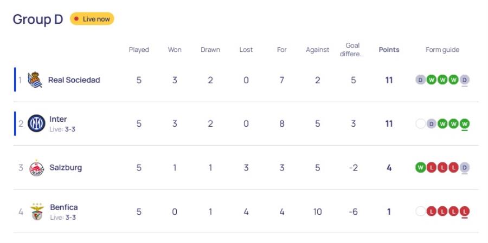
Task: Select Salzburg's first green W form badge
Action: click(420, 168)
